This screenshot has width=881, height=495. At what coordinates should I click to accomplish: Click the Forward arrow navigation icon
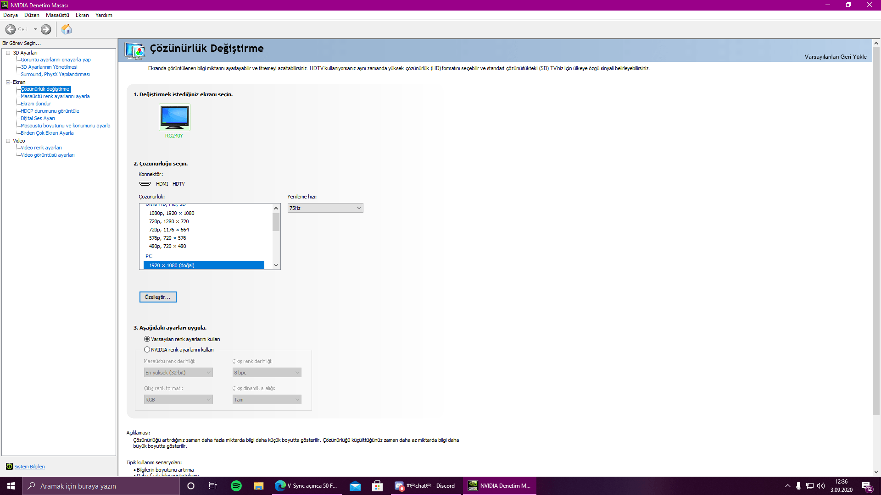[x=46, y=29]
